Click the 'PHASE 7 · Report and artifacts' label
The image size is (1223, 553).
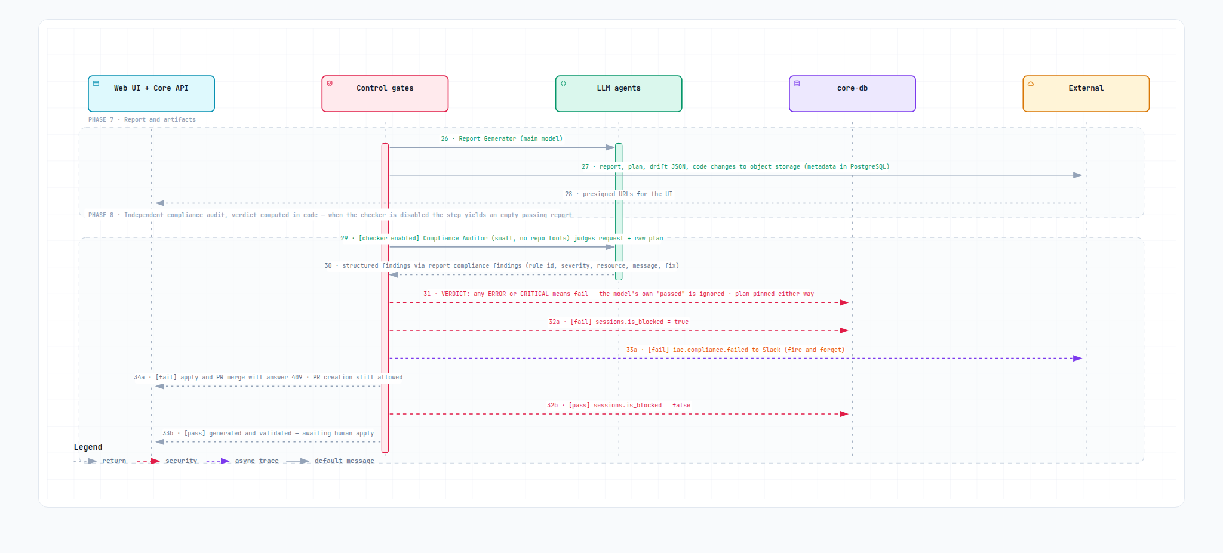(x=142, y=120)
